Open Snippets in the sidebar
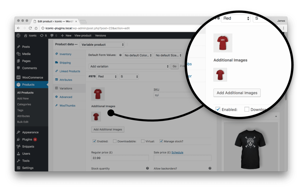Screen dimensions: 302x188 coord(28,147)
